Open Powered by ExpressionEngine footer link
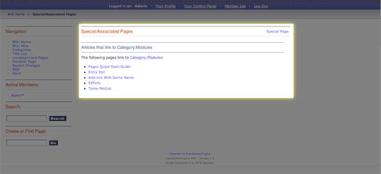The height and width of the screenshot is (174, 381). click(190, 154)
